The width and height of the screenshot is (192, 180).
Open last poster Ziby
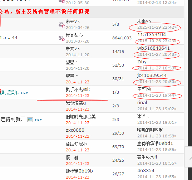[142, 62]
